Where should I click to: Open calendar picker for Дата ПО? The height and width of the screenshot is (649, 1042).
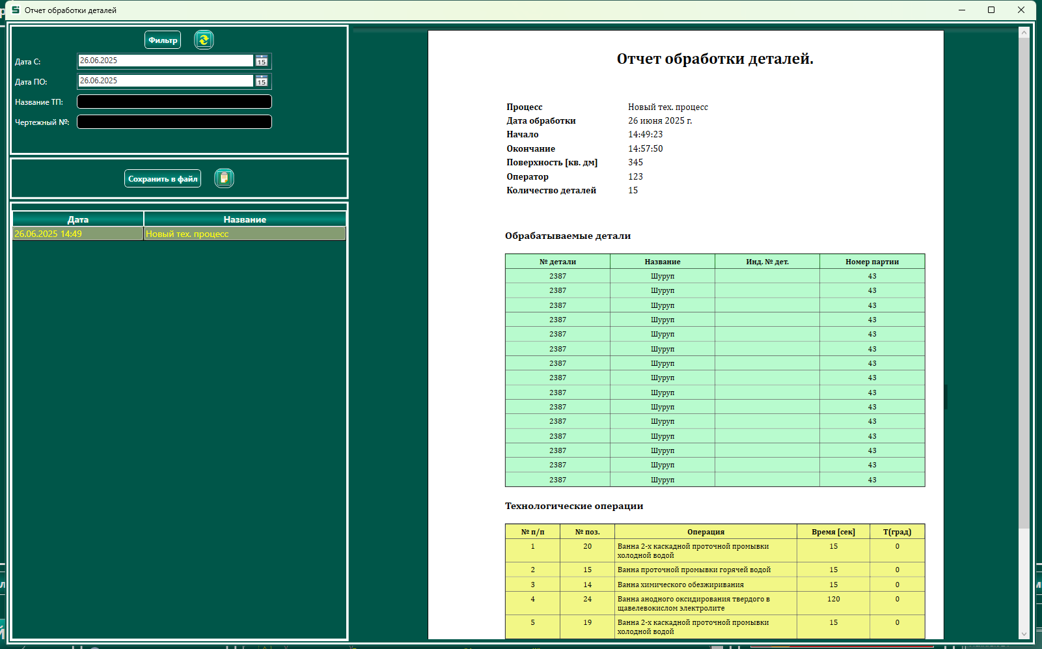coord(262,81)
